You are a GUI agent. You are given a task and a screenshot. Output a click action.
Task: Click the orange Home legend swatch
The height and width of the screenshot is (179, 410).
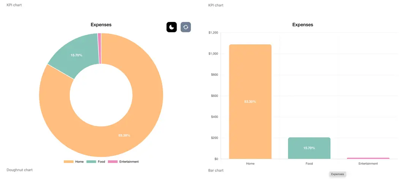coord(68,162)
